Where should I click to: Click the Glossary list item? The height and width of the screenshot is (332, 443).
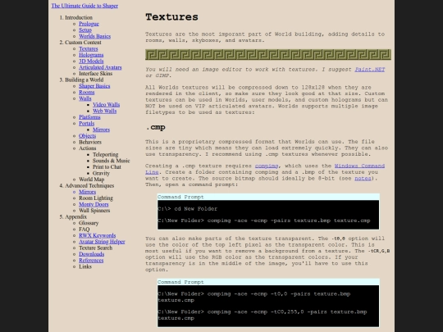89,223
